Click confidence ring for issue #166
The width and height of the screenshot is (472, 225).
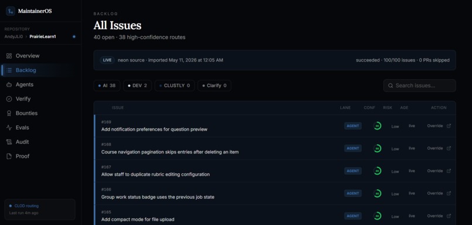tap(377, 193)
